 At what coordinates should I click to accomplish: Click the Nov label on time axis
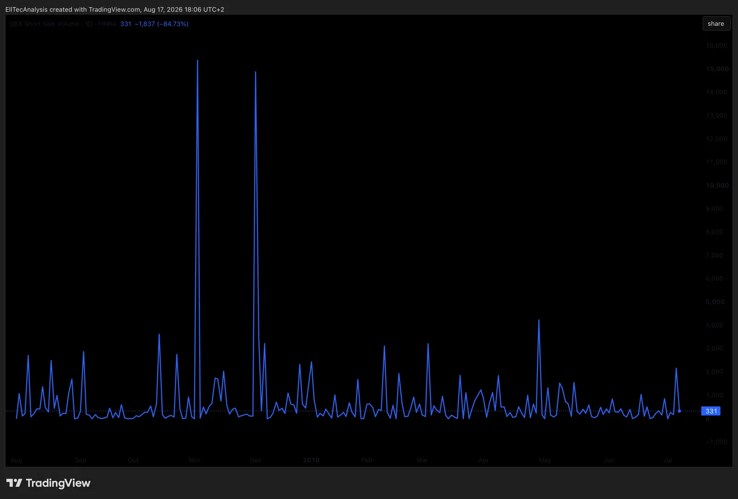[194, 460]
